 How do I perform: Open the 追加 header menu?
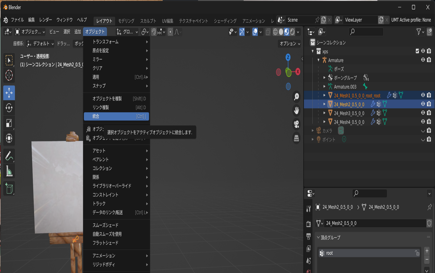pos(78,32)
